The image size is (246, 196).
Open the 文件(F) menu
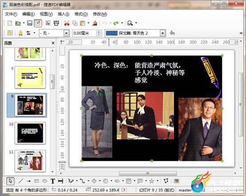pyautogui.click(x=11, y=14)
